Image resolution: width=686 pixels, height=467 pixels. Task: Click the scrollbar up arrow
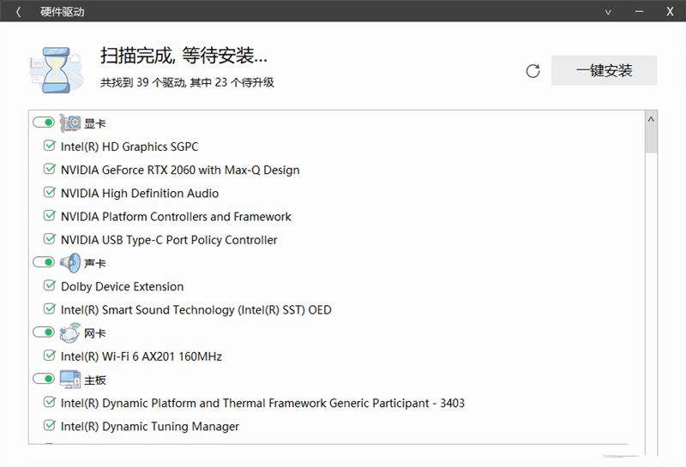pos(651,119)
